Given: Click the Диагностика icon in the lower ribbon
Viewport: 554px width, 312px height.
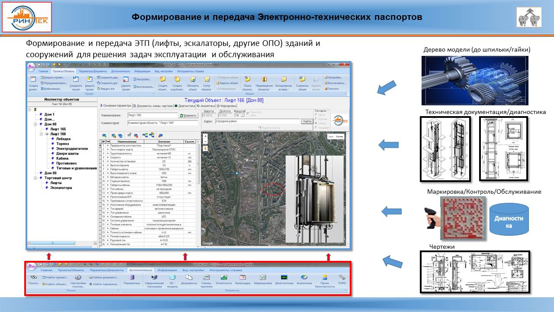Looking at the screenshot, I should tap(284, 277).
